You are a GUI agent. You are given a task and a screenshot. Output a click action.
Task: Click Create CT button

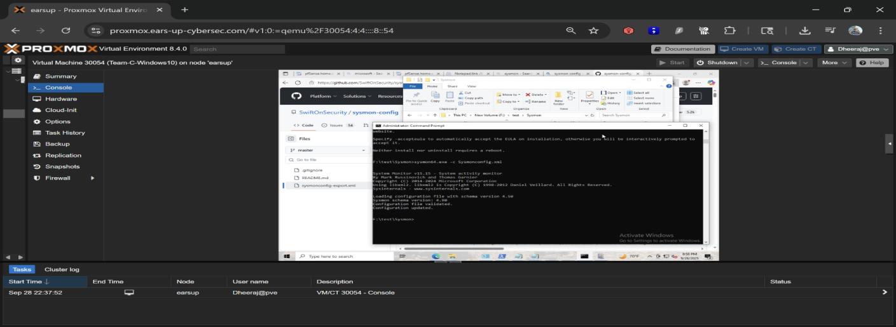coord(796,49)
